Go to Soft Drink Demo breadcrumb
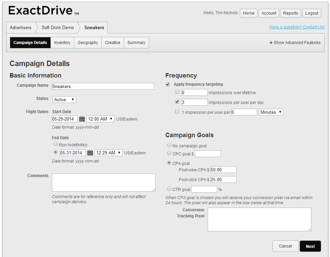 [58, 27]
